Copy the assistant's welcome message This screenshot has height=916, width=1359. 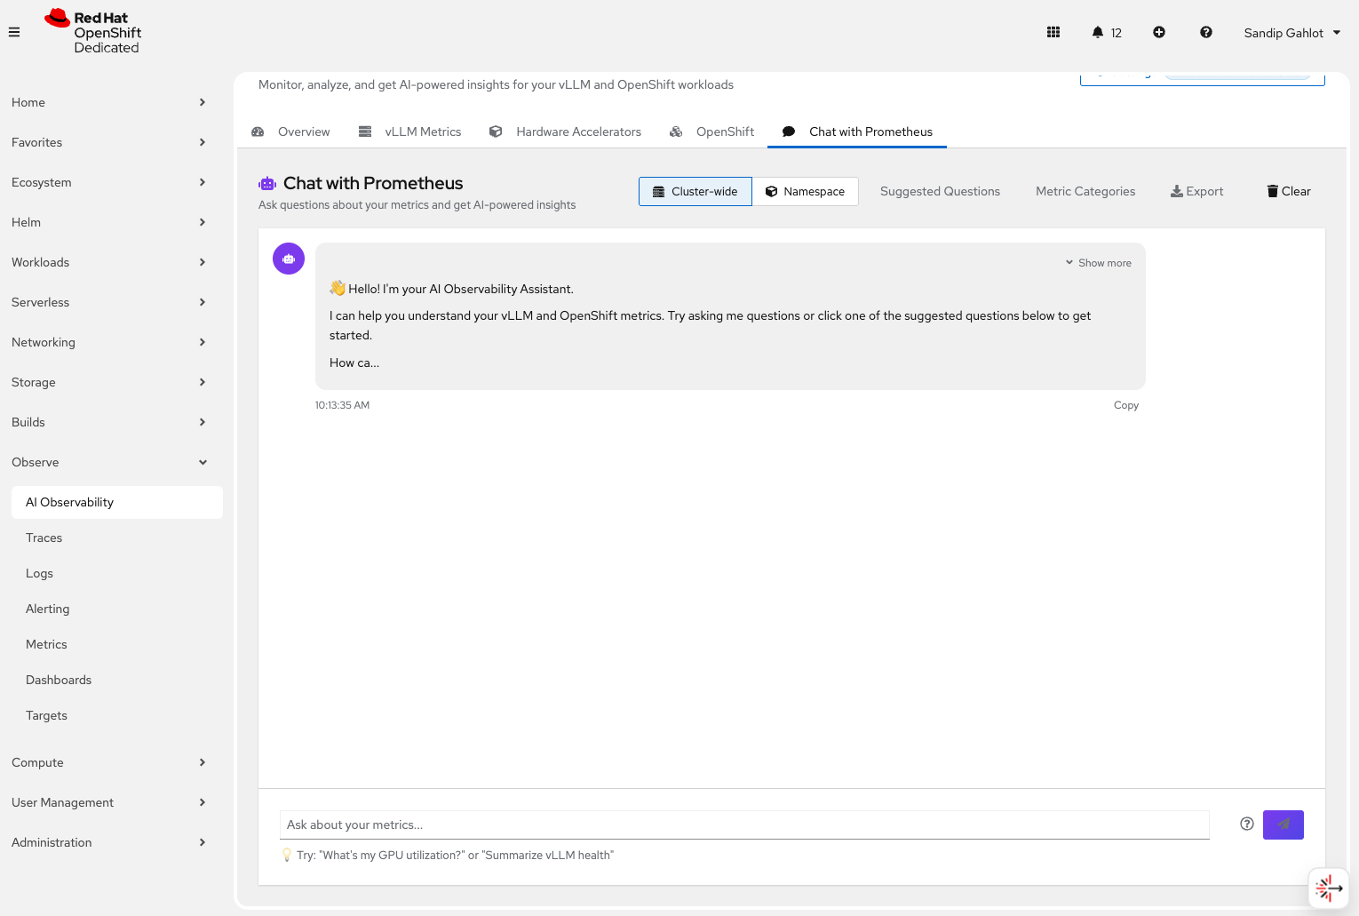click(x=1125, y=405)
